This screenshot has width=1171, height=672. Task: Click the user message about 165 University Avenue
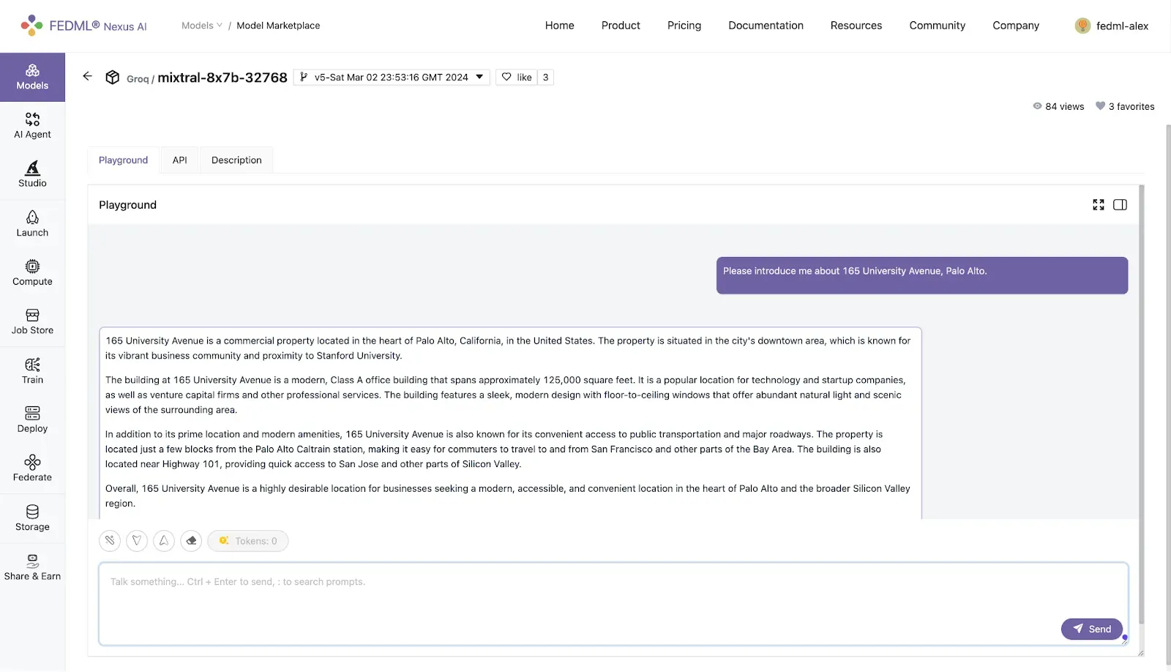[x=922, y=275]
